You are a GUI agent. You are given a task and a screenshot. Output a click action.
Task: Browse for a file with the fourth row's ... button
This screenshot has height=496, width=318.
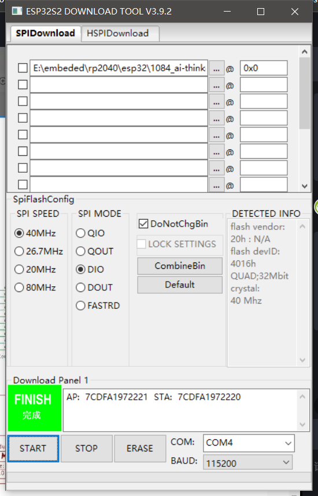click(x=217, y=118)
